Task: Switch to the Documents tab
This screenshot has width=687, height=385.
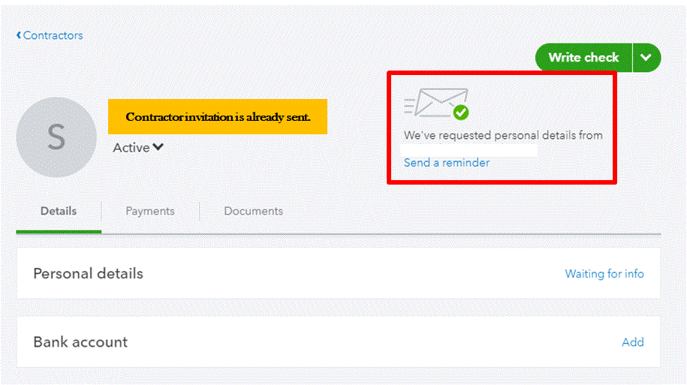Action: [x=253, y=211]
